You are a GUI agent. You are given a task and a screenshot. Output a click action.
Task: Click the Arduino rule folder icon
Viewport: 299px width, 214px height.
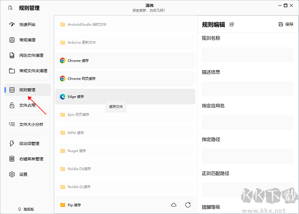[63, 42]
